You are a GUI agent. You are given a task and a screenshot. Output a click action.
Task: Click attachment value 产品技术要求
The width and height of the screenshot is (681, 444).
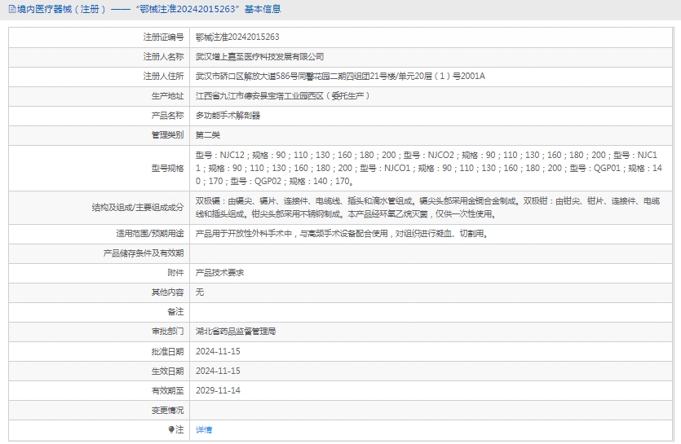(219, 273)
